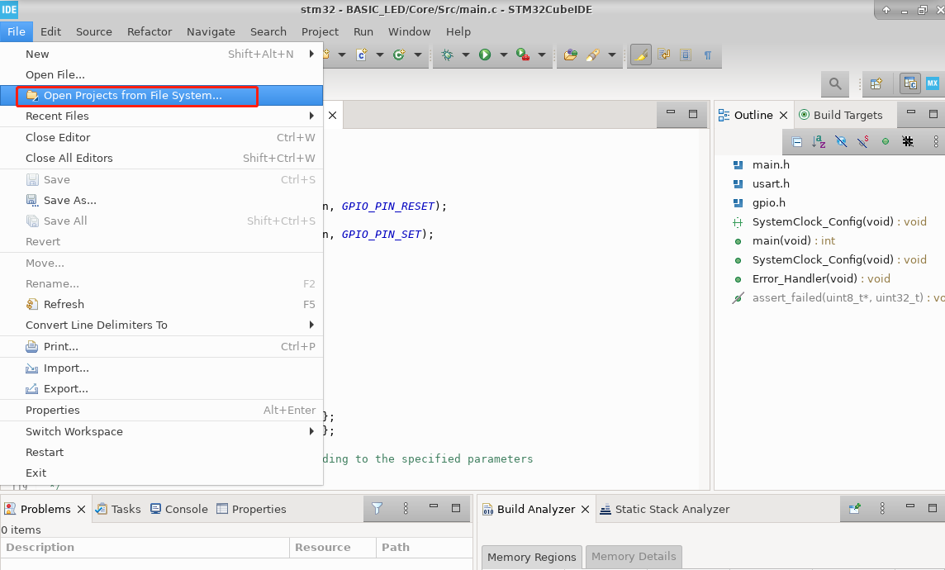This screenshot has width=945, height=570.
Task: Expand the Switch Workspace submenu
Action: (x=311, y=431)
